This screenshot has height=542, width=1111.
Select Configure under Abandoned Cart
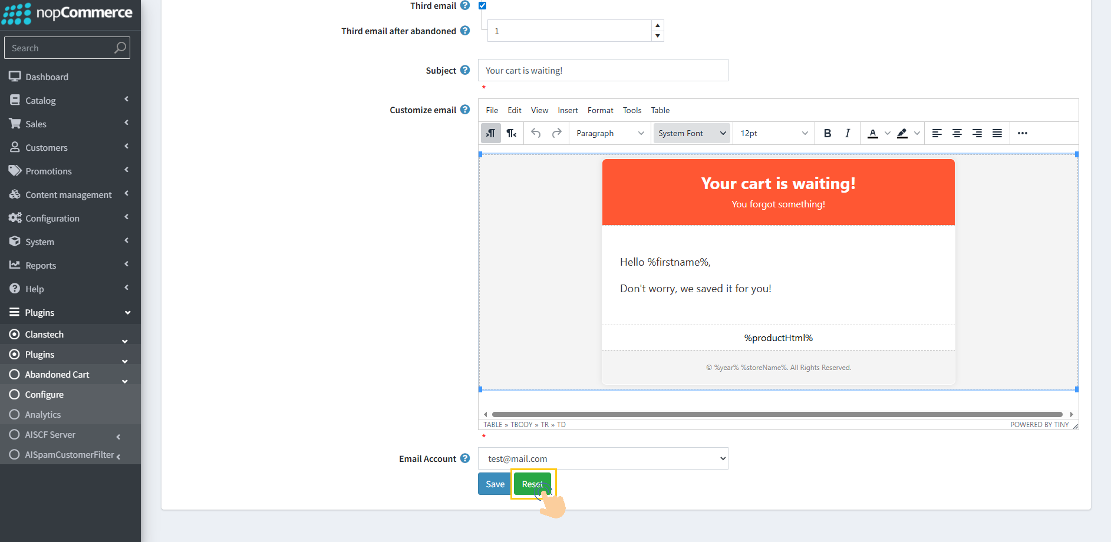click(x=44, y=395)
